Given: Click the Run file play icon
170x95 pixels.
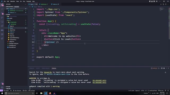Looking at the screenshot, I should (x=161, y=4).
